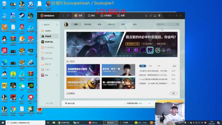Select 与我相关 in the sidebar
This screenshot has height=125, width=222.
[x=49, y=31]
